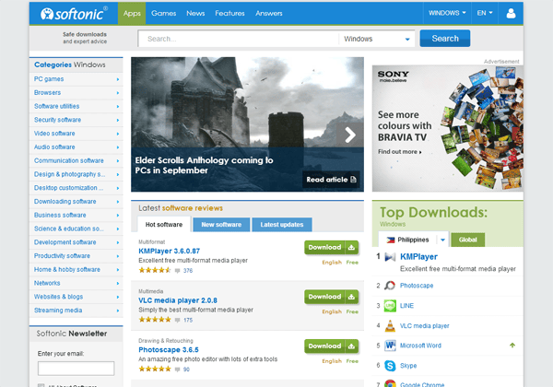Open the user account icon
The width and height of the screenshot is (553, 387).
coord(511,14)
